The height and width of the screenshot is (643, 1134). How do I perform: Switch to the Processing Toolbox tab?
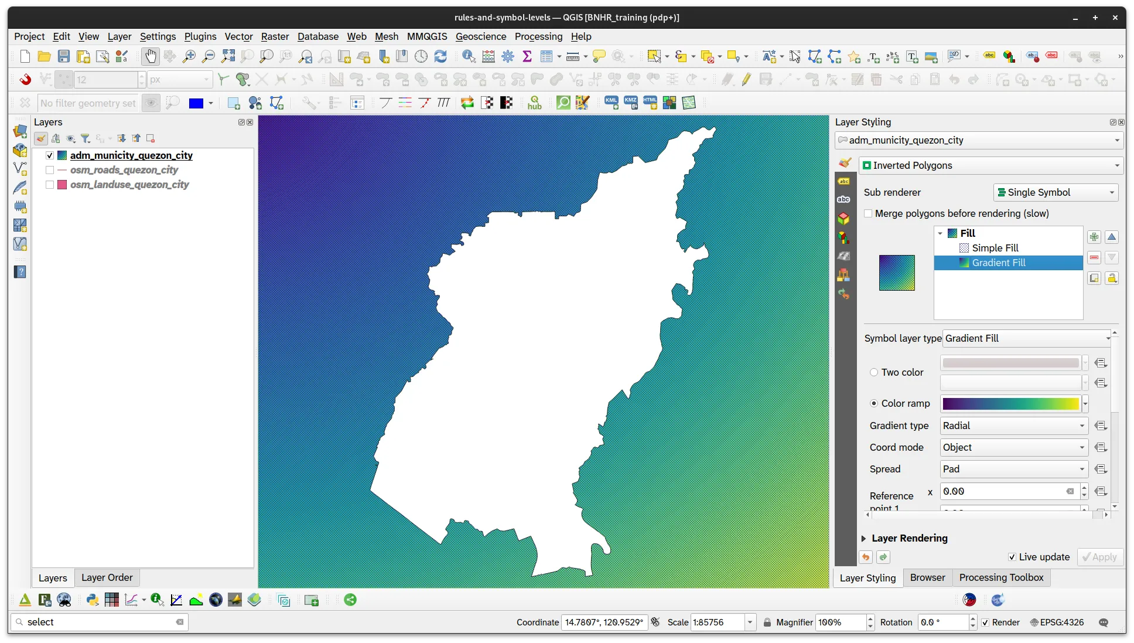1001,577
